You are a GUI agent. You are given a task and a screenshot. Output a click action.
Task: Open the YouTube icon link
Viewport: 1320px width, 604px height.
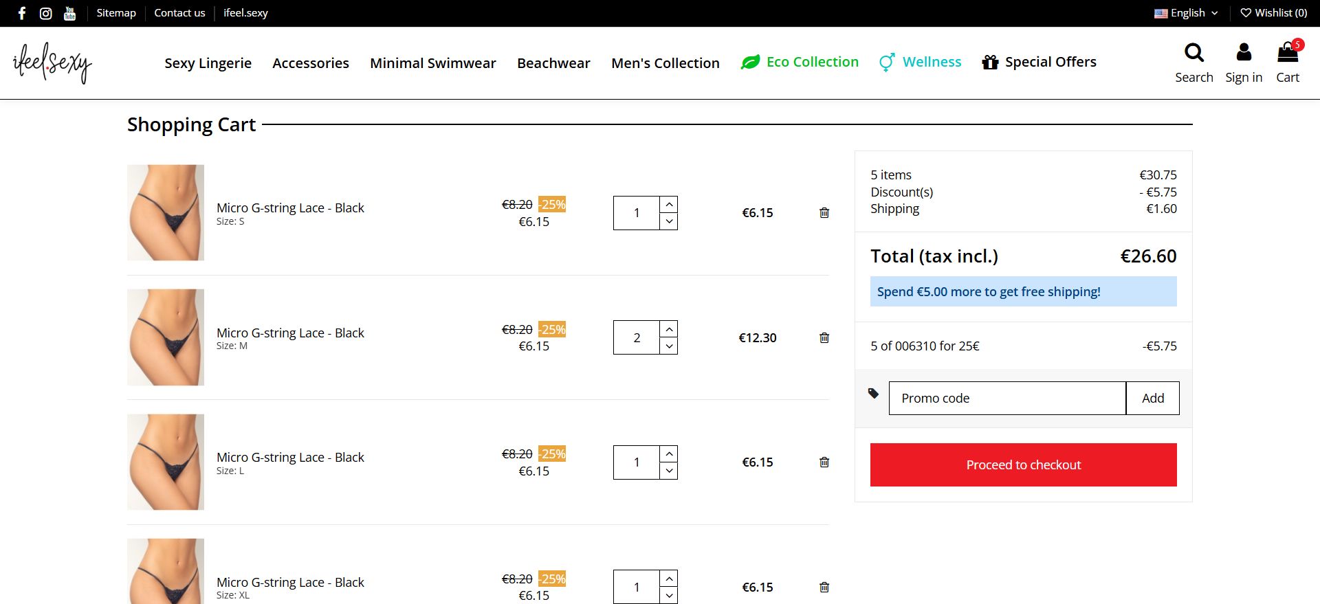tap(69, 13)
